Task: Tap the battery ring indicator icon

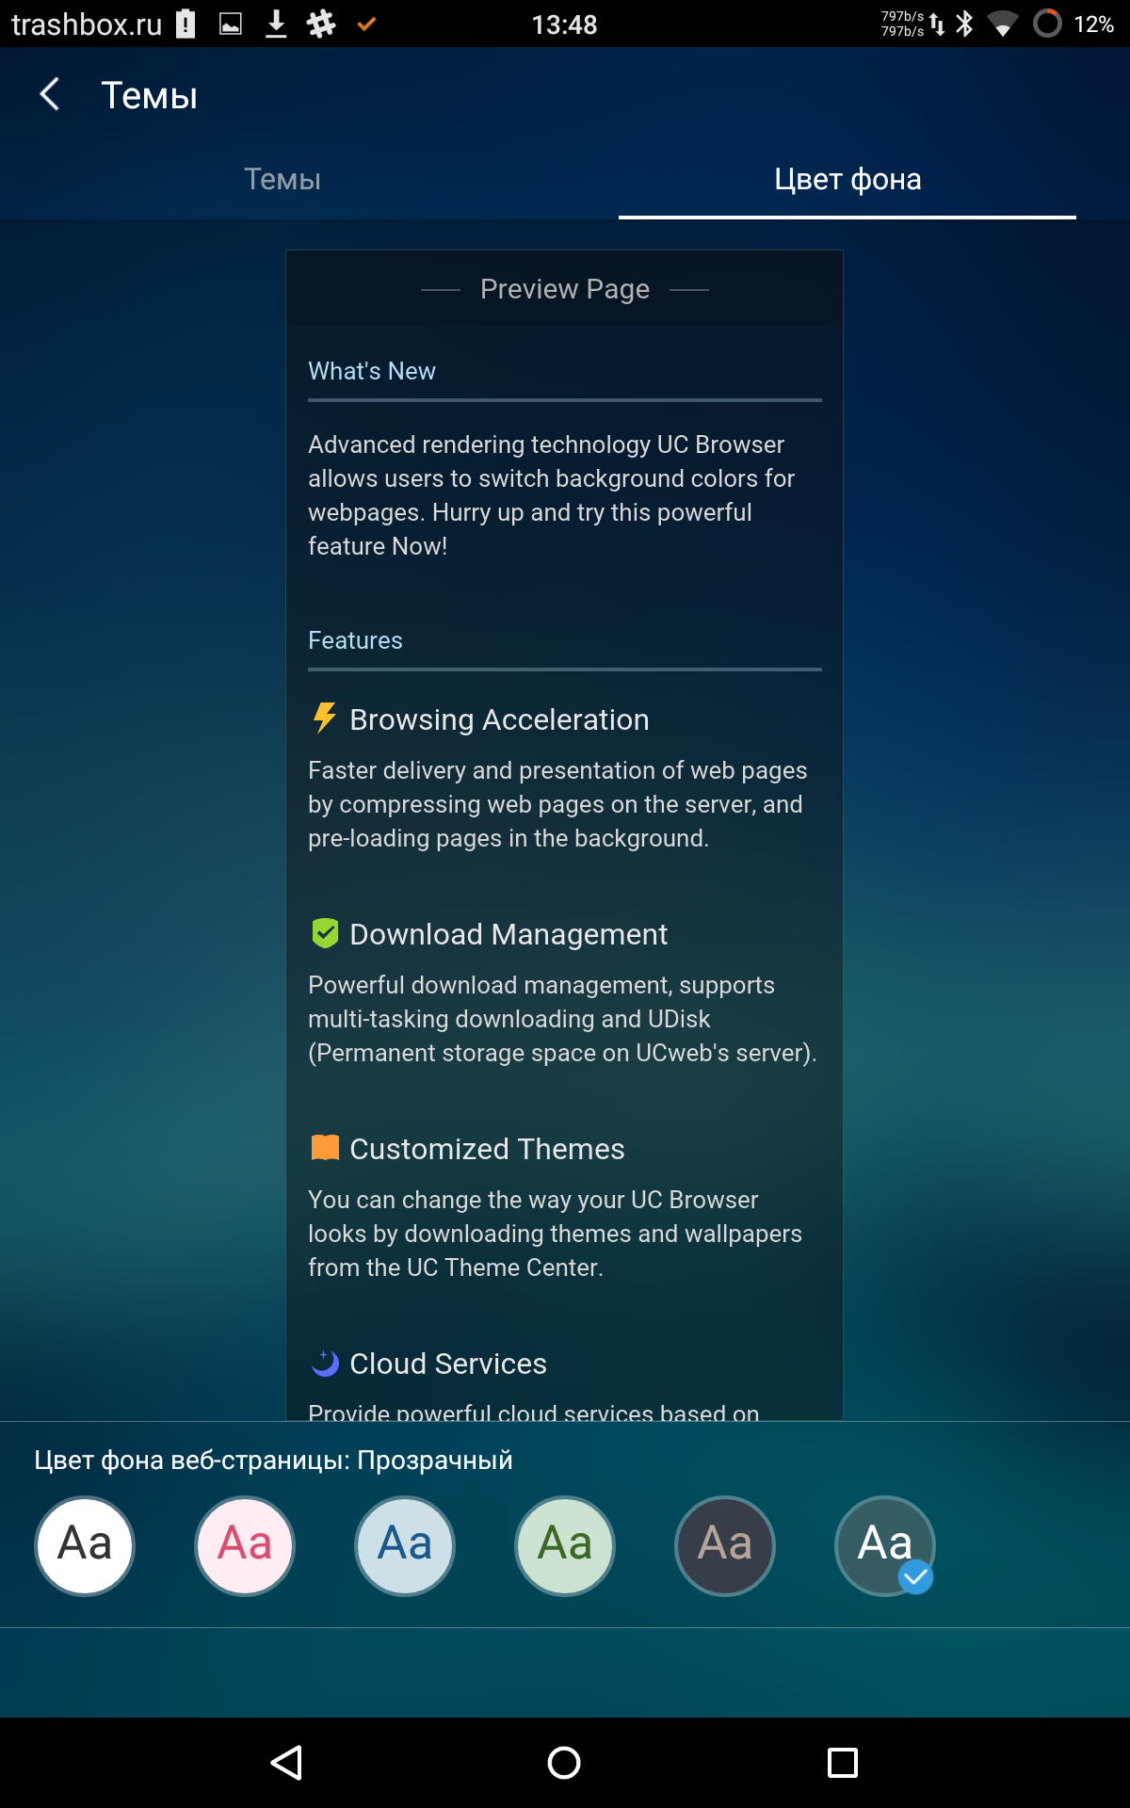Action: click(x=1047, y=24)
